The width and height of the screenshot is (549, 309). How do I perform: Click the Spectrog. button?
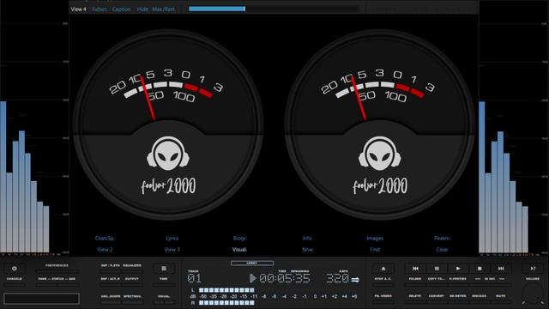(132, 296)
